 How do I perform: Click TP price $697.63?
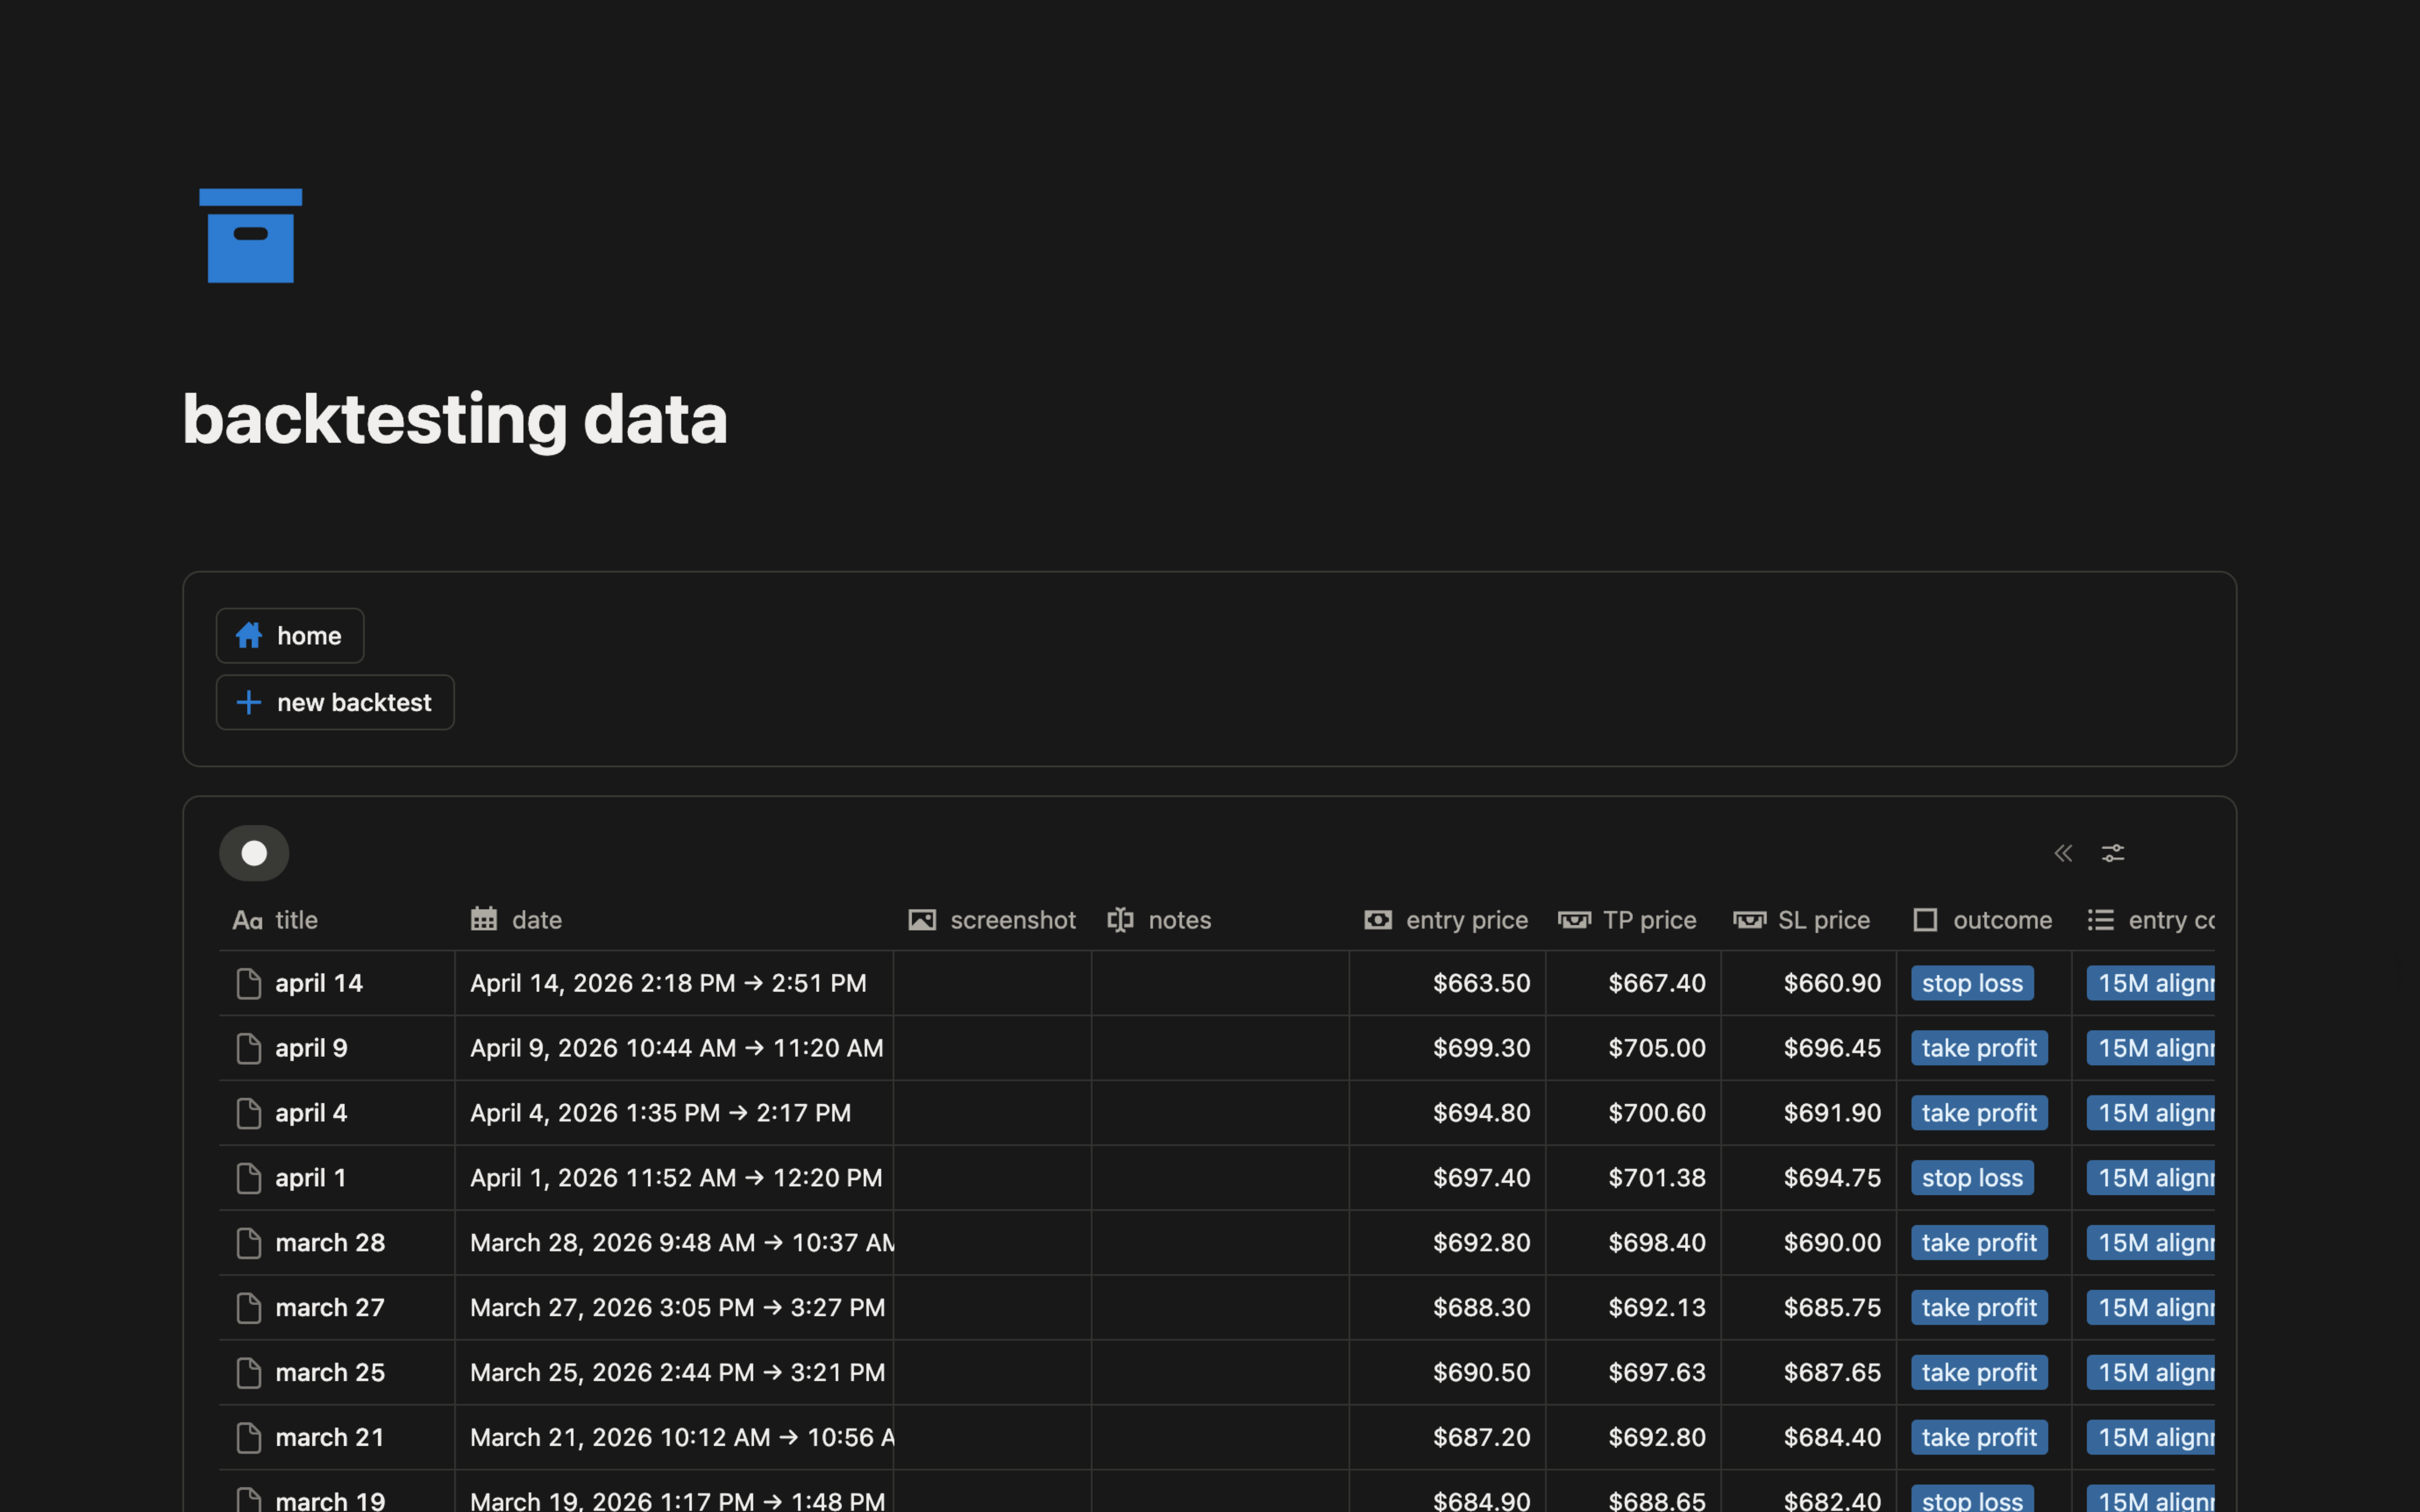tap(1657, 1373)
